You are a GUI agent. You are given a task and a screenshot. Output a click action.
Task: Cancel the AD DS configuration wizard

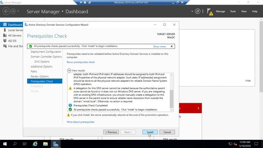pyautogui.click(x=167, y=132)
